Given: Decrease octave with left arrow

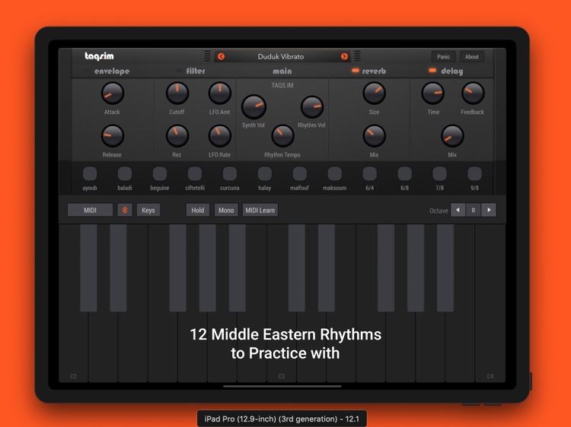Looking at the screenshot, I should [x=458, y=210].
